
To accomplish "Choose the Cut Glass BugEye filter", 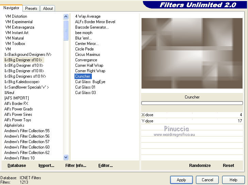I will point(90,82).
